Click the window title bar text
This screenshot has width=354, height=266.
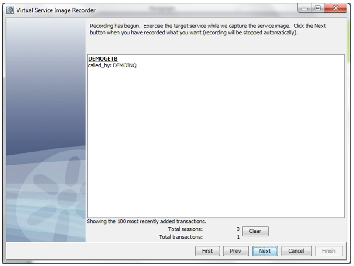pyautogui.click(x=56, y=10)
